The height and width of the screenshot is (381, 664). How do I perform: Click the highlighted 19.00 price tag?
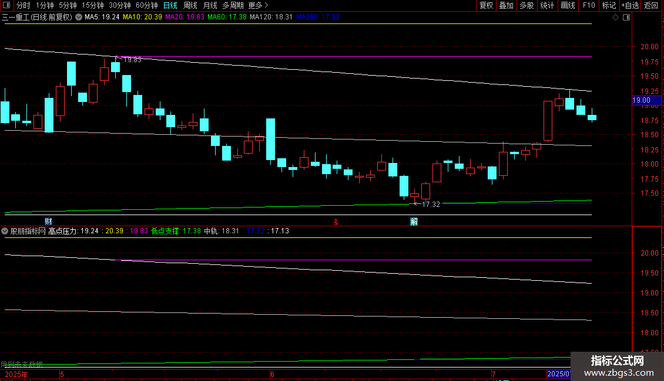click(646, 101)
